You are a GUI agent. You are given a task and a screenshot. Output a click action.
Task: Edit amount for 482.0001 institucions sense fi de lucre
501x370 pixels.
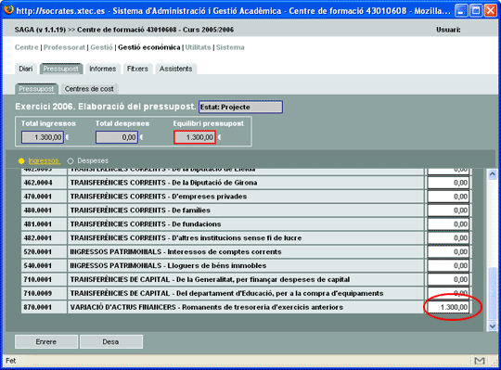[x=448, y=237]
